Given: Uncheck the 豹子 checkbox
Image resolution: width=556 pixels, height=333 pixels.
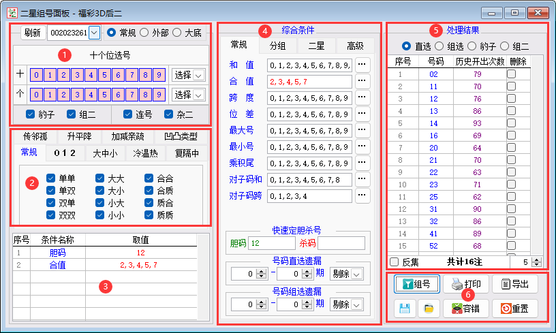Looking at the screenshot, I should pyautogui.click(x=30, y=114).
